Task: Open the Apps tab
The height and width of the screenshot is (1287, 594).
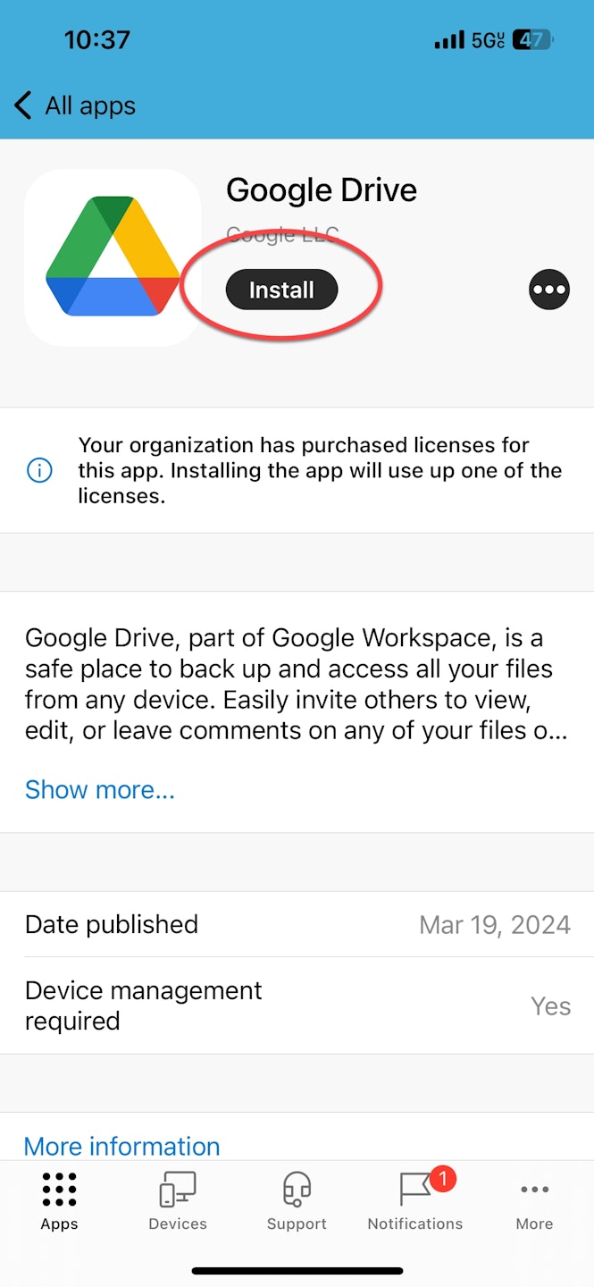Action: tap(59, 1201)
